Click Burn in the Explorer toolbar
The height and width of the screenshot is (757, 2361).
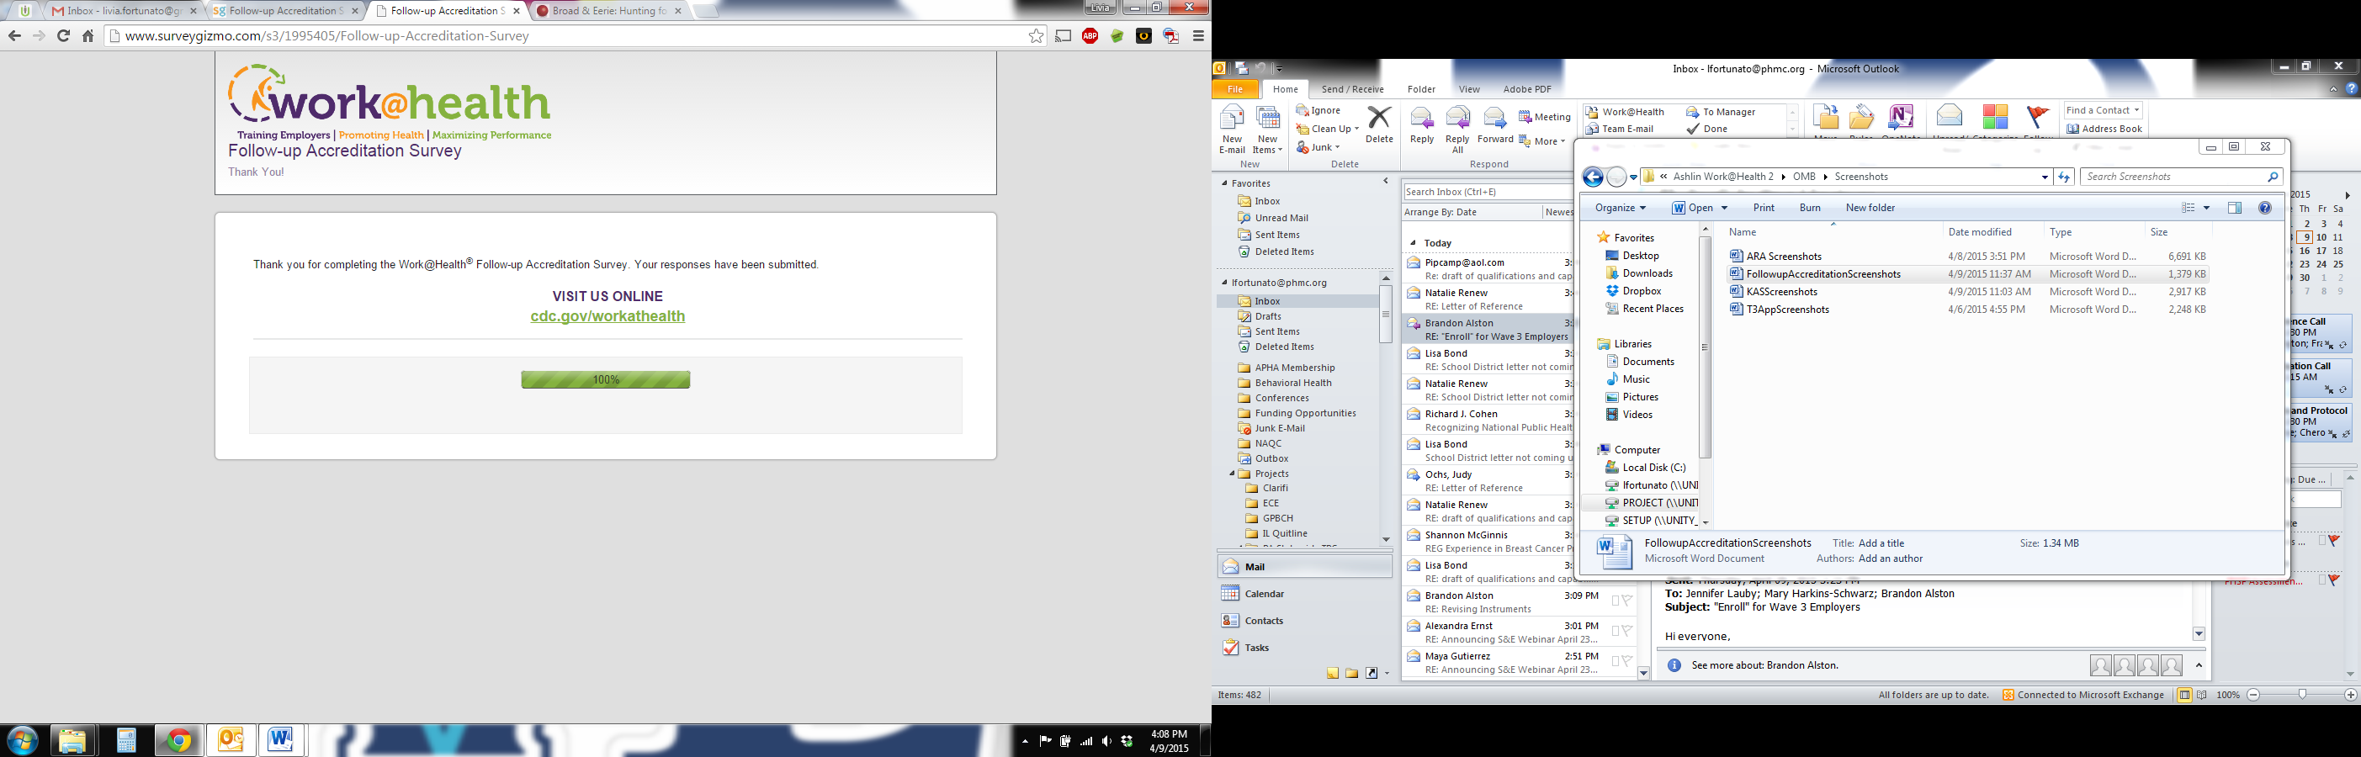(x=1809, y=208)
